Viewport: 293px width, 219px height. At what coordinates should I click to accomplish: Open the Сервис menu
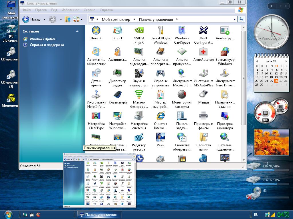pos(89,10)
